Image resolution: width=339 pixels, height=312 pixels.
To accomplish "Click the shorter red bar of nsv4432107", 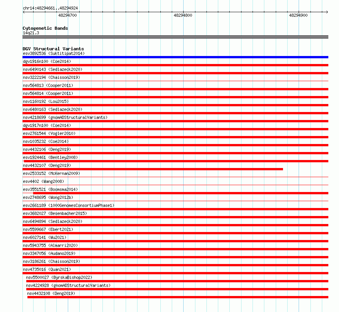I will click(153, 169).
